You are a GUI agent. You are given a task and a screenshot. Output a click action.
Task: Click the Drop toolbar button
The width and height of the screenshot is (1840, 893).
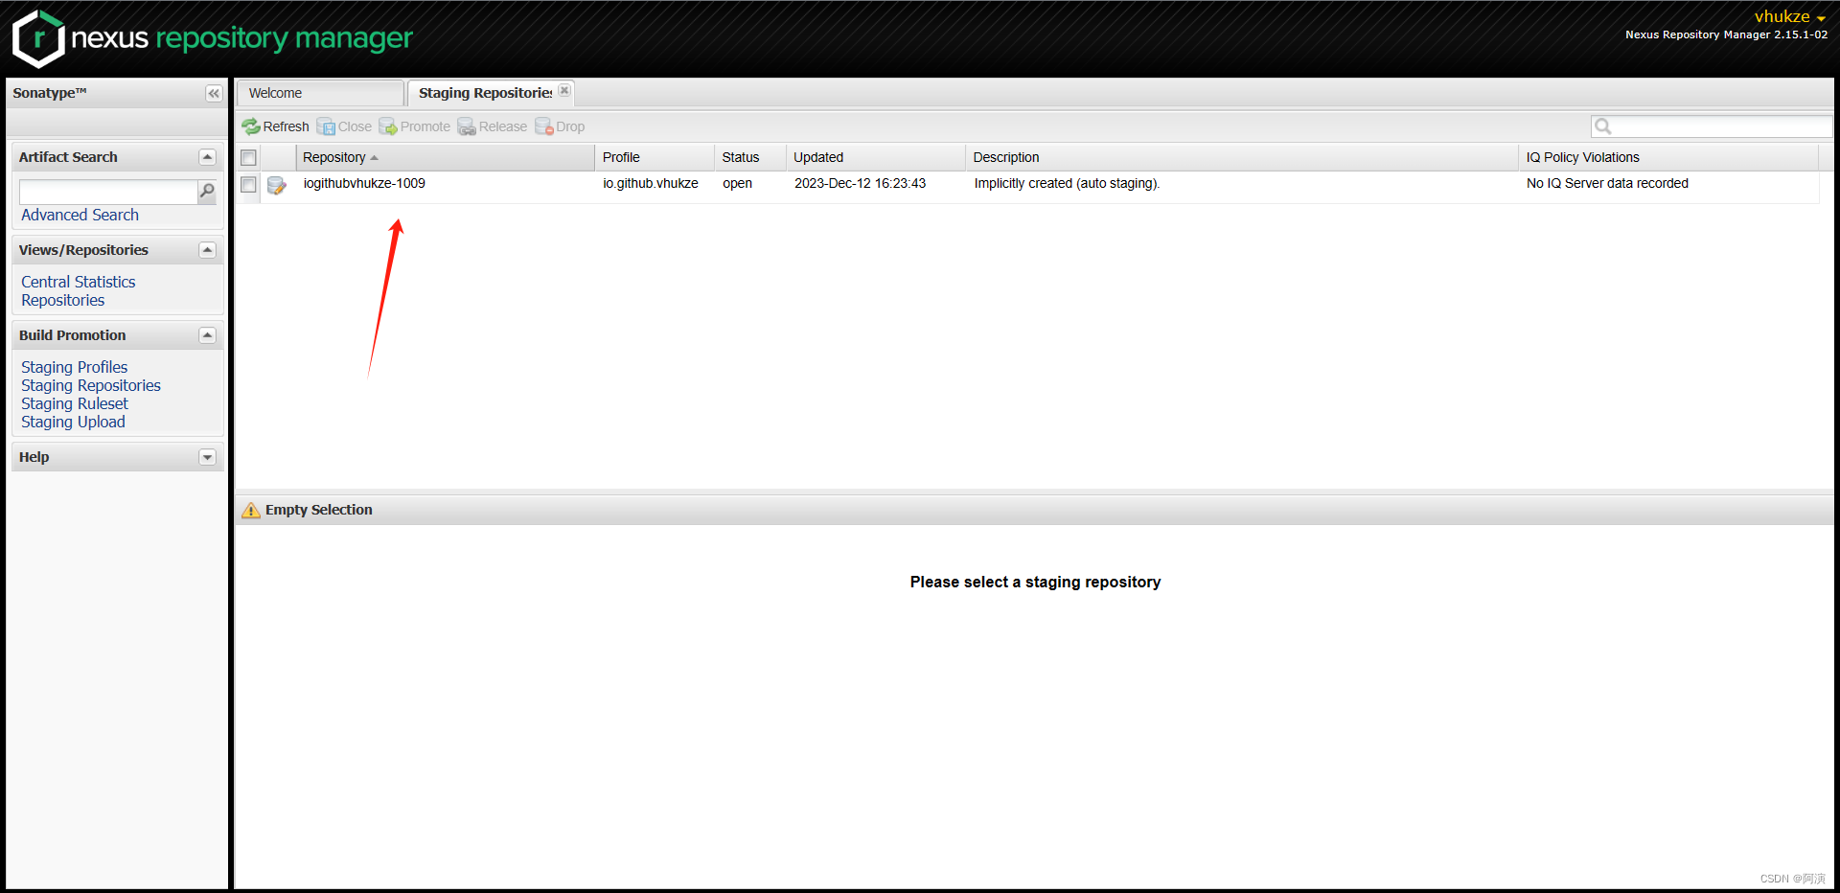point(560,126)
